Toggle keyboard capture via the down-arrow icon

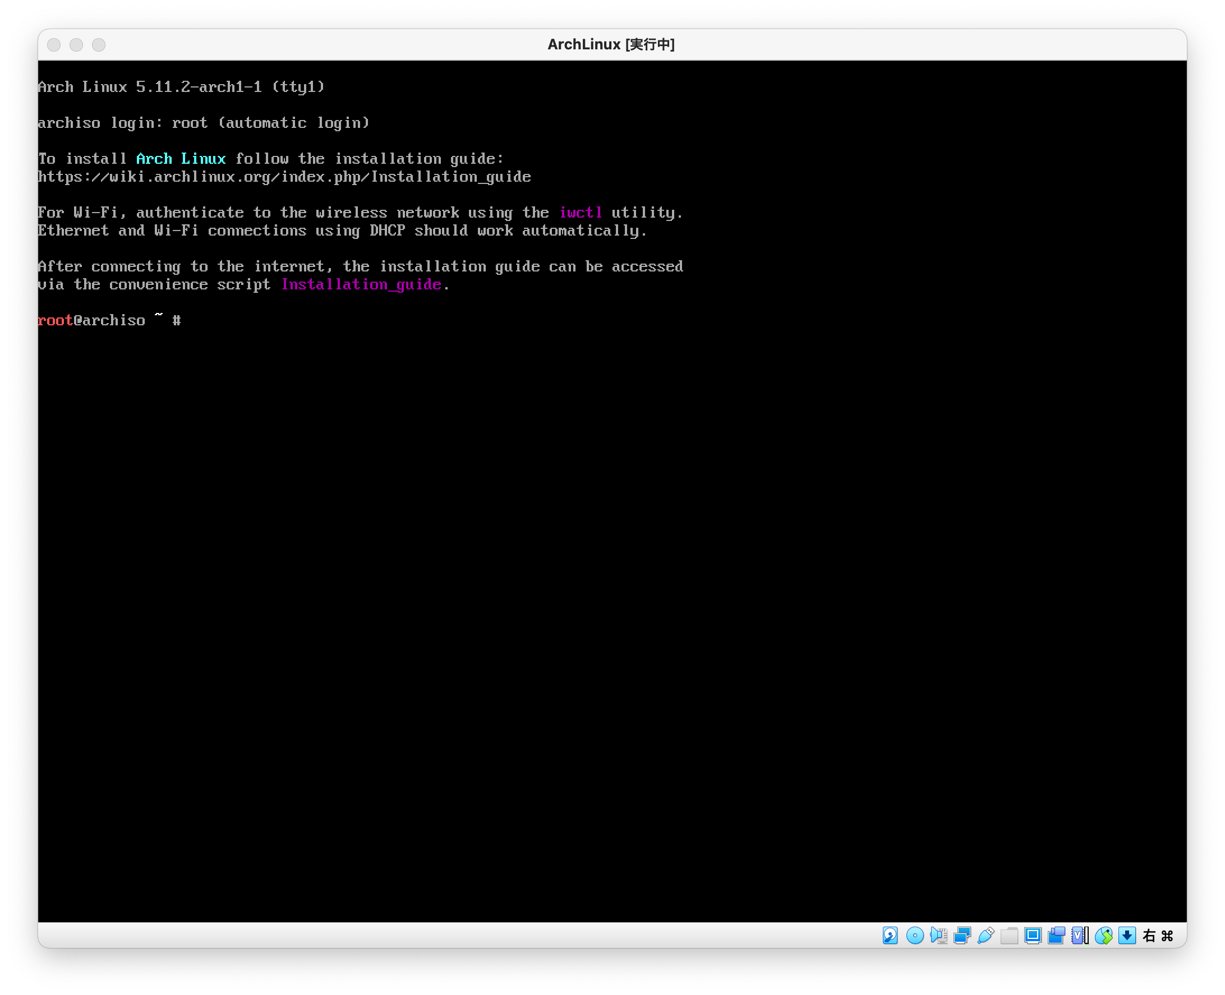(1127, 936)
